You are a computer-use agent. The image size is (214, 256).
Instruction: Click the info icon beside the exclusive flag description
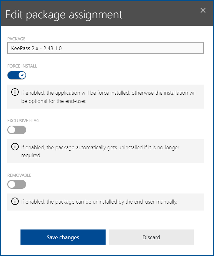point(14,147)
